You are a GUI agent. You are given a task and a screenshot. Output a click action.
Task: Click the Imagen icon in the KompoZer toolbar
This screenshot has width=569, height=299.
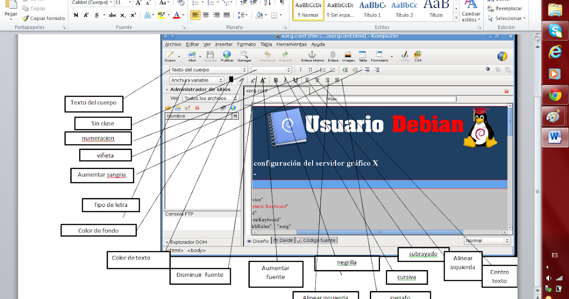(348, 56)
